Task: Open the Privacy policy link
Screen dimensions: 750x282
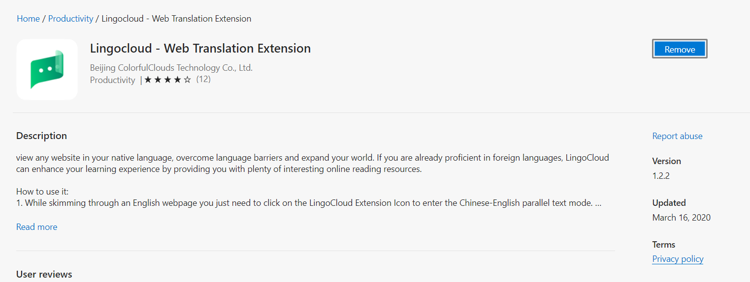Action: [x=678, y=259]
